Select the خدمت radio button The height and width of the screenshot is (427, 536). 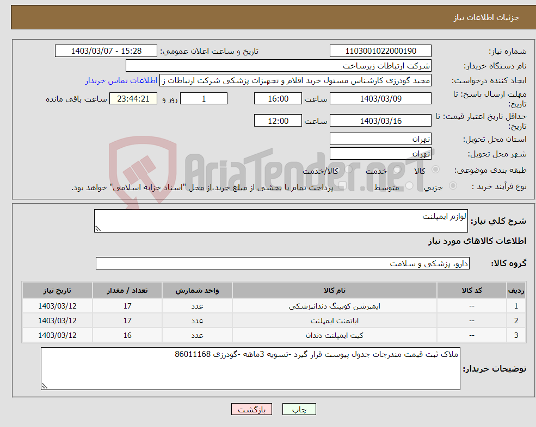(397, 169)
